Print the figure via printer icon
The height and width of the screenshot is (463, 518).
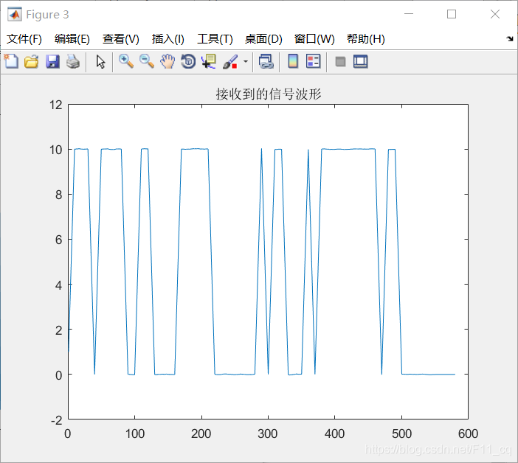click(73, 62)
